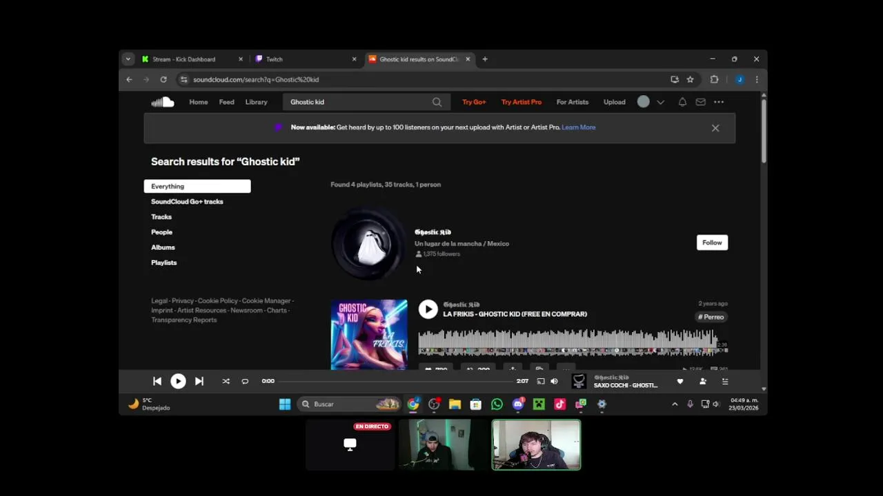Click the #Perreo tag

click(x=711, y=317)
